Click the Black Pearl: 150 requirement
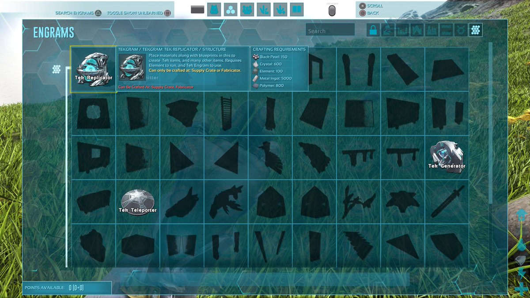Image resolution: width=530 pixels, height=298 pixels. click(270, 57)
